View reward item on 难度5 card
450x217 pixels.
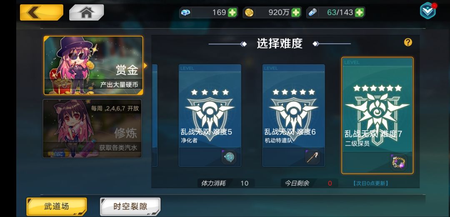coord(229,157)
